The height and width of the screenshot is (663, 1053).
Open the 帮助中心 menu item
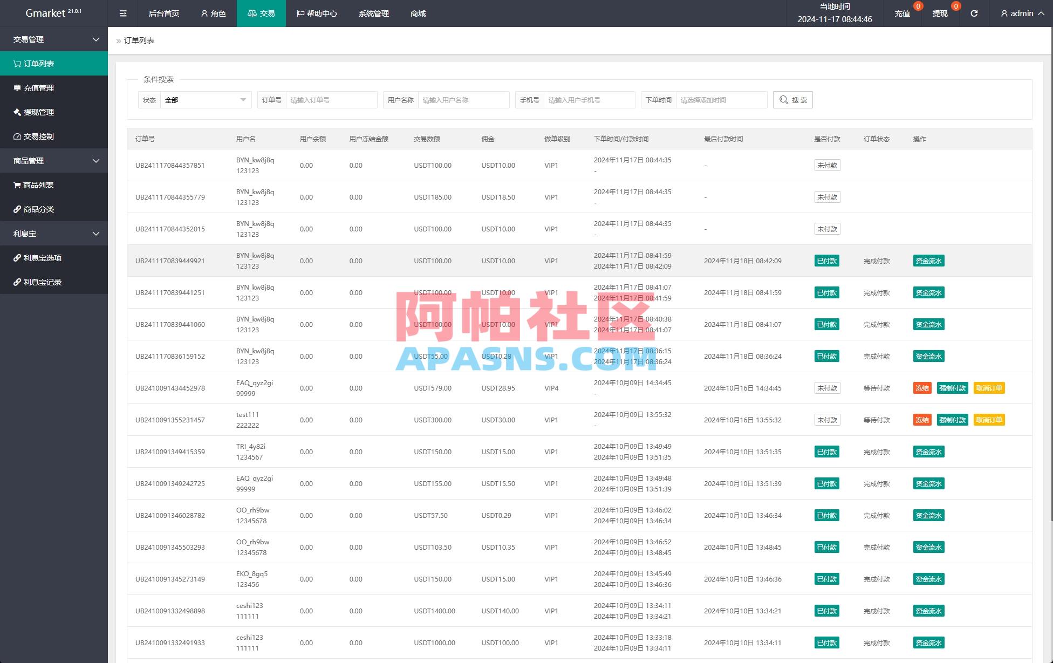pyautogui.click(x=318, y=13)
